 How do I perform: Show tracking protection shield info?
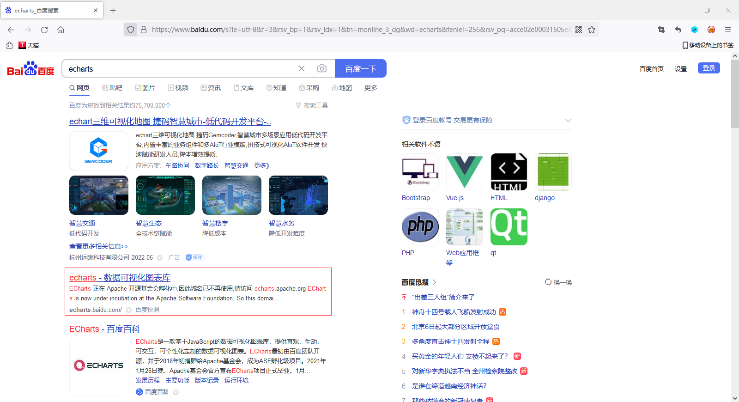pos(131,30)
